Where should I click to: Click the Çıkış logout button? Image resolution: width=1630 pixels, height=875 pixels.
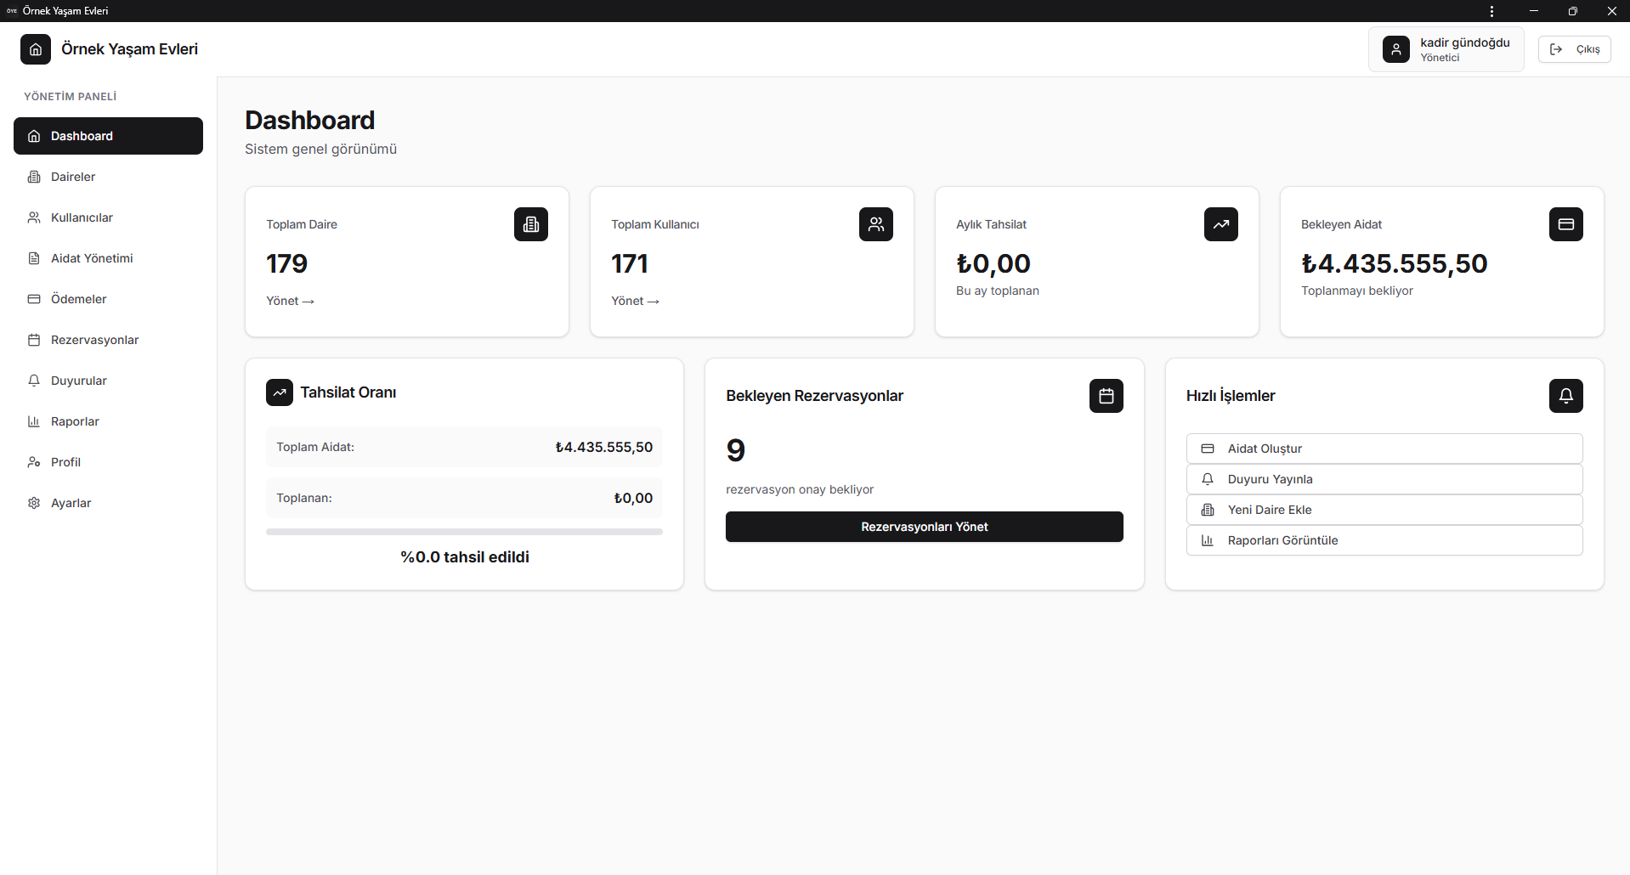1574,48
